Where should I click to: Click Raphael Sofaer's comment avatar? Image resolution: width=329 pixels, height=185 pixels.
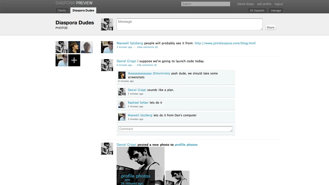tap(122, 104)
